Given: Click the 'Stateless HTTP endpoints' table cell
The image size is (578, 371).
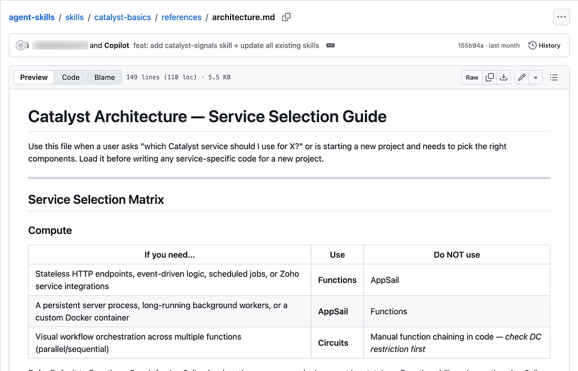Looking at the screenshot, I should click(x=170, y=280).
